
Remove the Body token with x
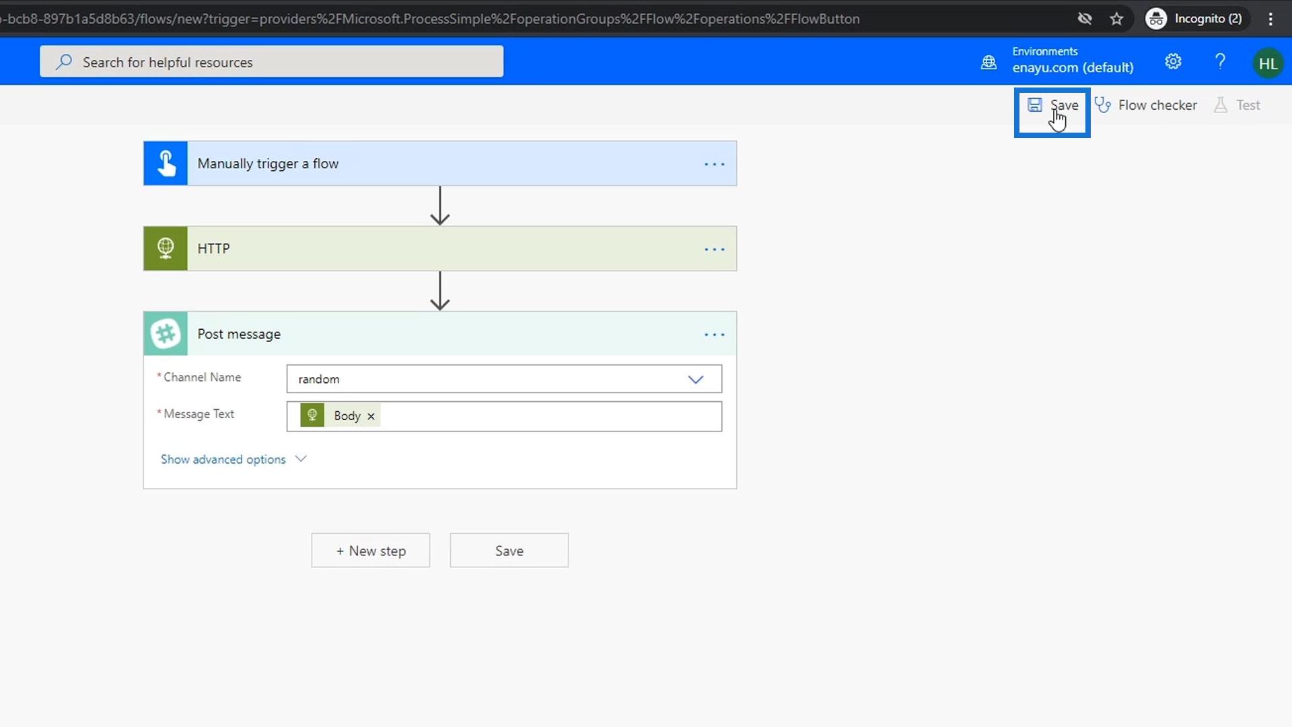371,416
